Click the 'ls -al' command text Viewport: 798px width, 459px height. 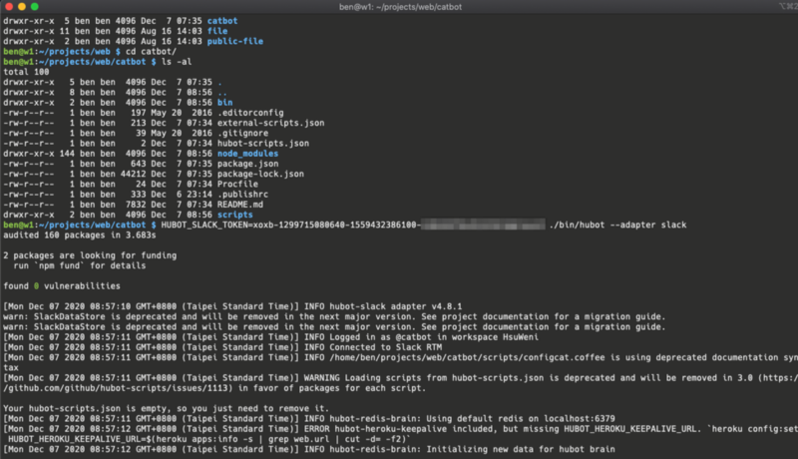click(x=177, y=62)
